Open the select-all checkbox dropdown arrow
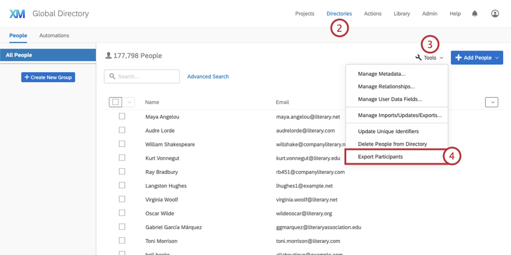Screen dimensions: 511x255 tap(129, 102)
